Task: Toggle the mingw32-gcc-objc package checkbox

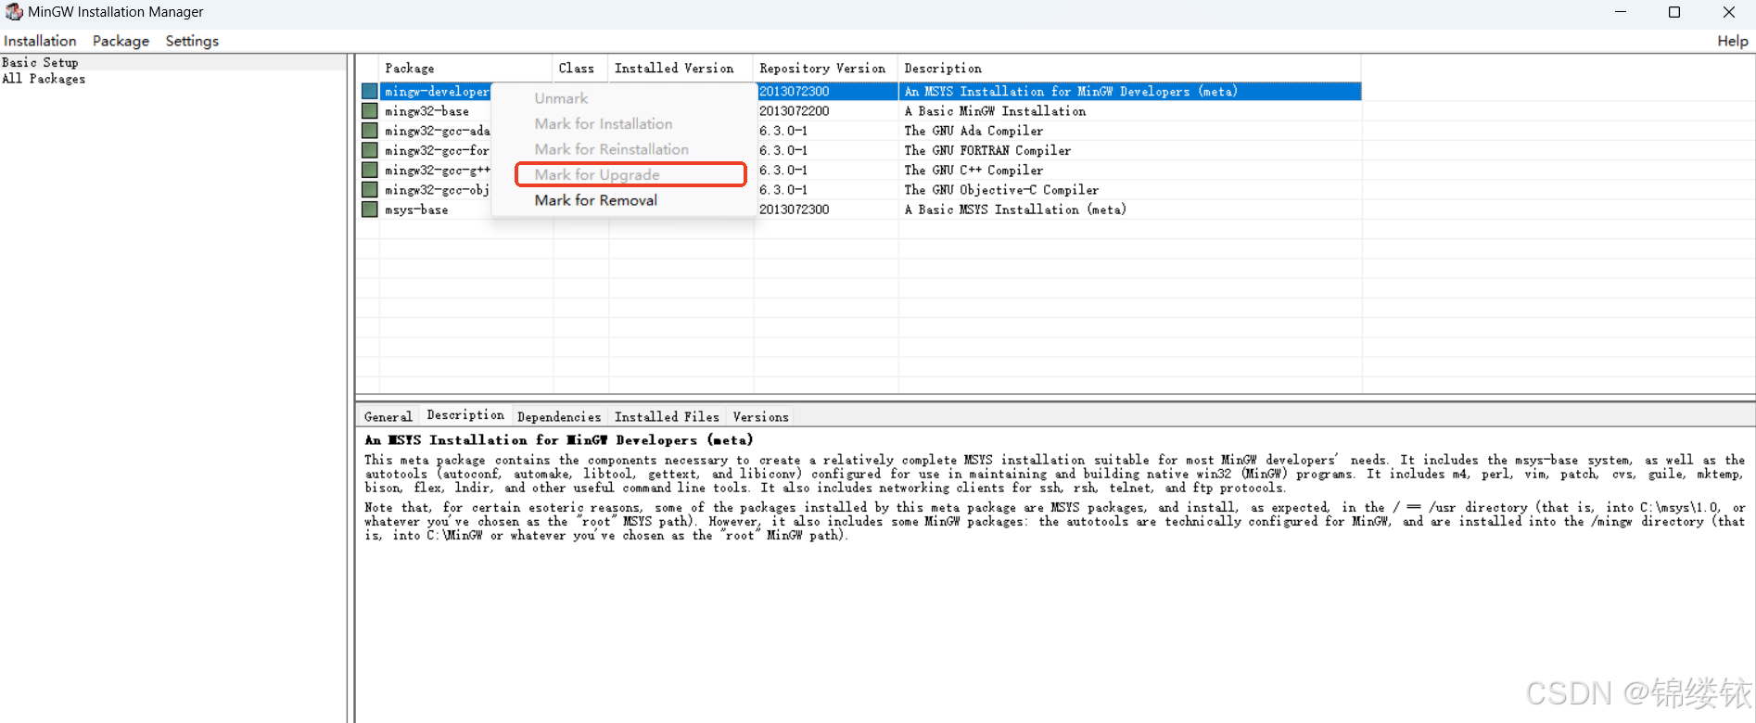Action: pos(369,189)
